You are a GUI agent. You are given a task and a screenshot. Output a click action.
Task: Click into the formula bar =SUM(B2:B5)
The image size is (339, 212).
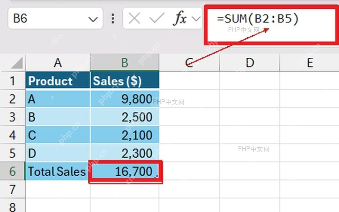271,25
